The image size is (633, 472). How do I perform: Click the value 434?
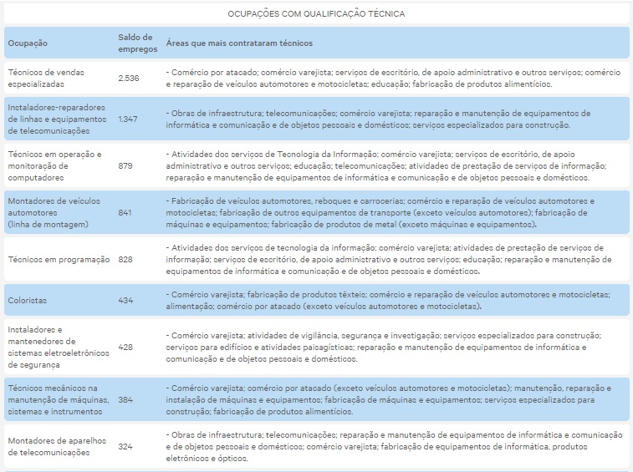coord(125,301)
